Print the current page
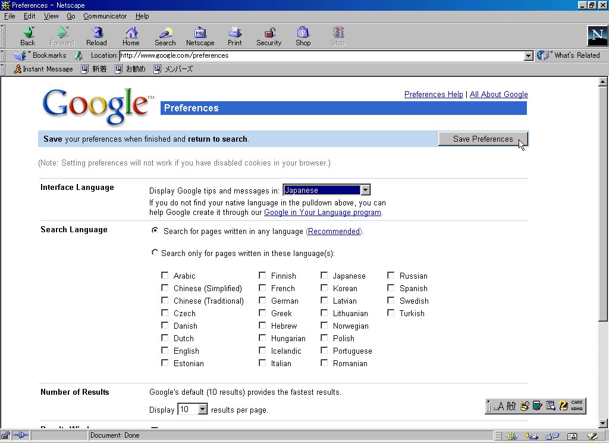The height and width of the screenshot is (443, 609). pos(234,36)
